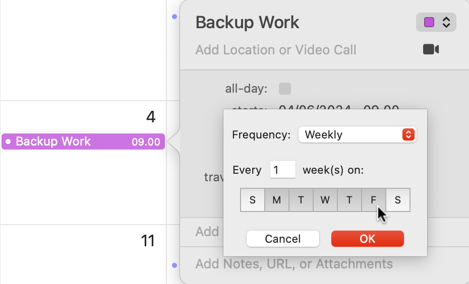Confirm the repeat settings with OK

coord(367,239)
